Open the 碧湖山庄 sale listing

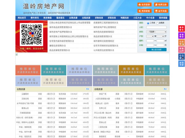[x=25, y=108]
